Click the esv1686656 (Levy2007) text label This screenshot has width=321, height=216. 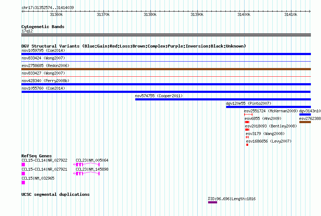(x=269, y=141)
